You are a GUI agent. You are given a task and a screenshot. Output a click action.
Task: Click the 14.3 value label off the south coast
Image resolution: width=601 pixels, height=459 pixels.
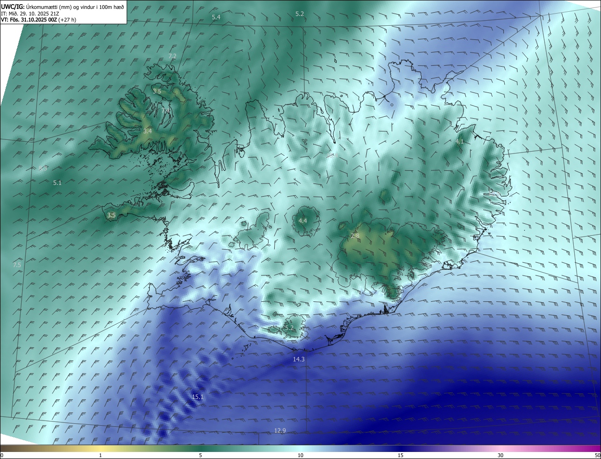(299, 359)
